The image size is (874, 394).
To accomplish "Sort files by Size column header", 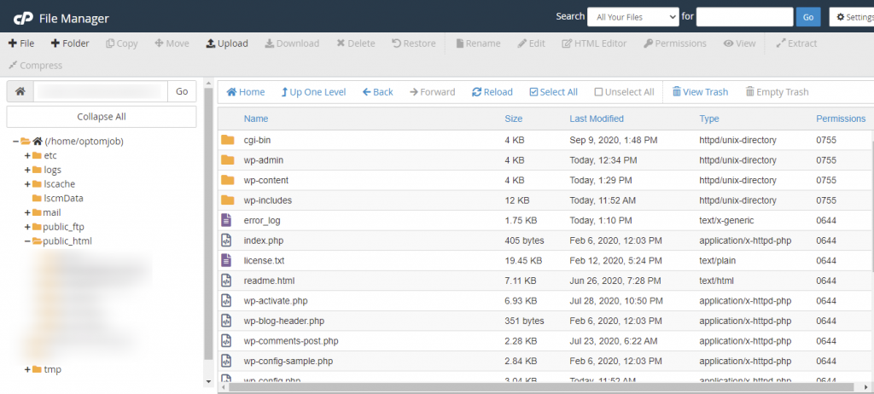I will 513,119.
